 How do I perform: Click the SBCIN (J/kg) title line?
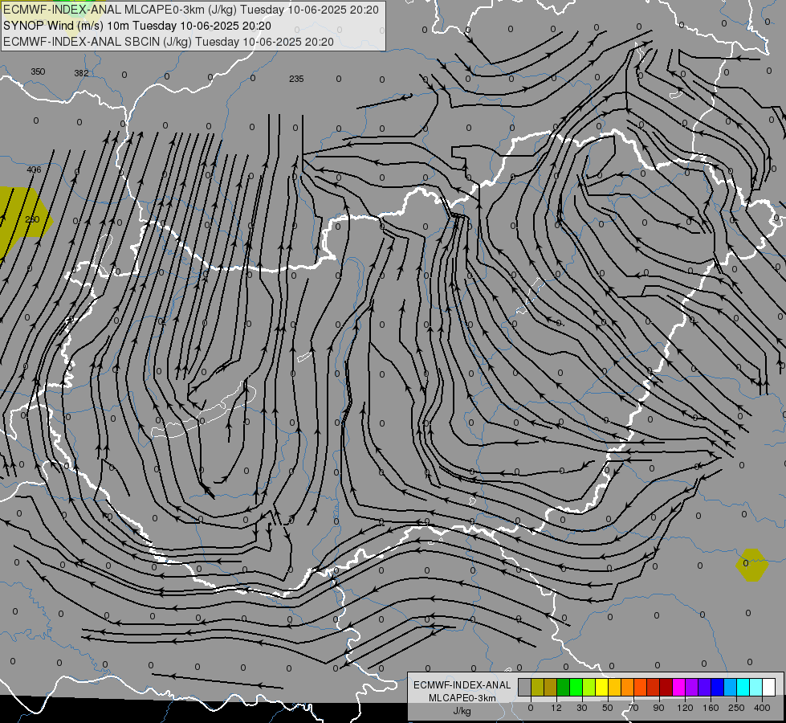coord(169,42)
